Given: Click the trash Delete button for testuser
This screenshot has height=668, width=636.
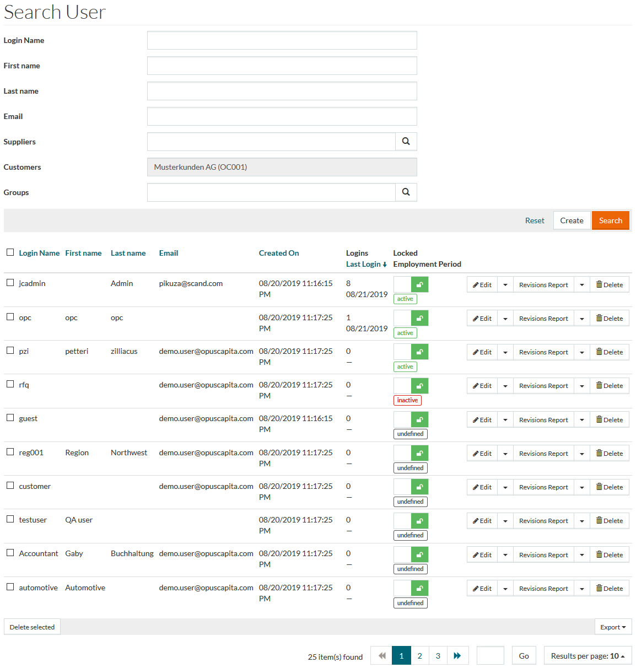Looking at the screenshot, I should pyautogui.click(x=609, y=521).
